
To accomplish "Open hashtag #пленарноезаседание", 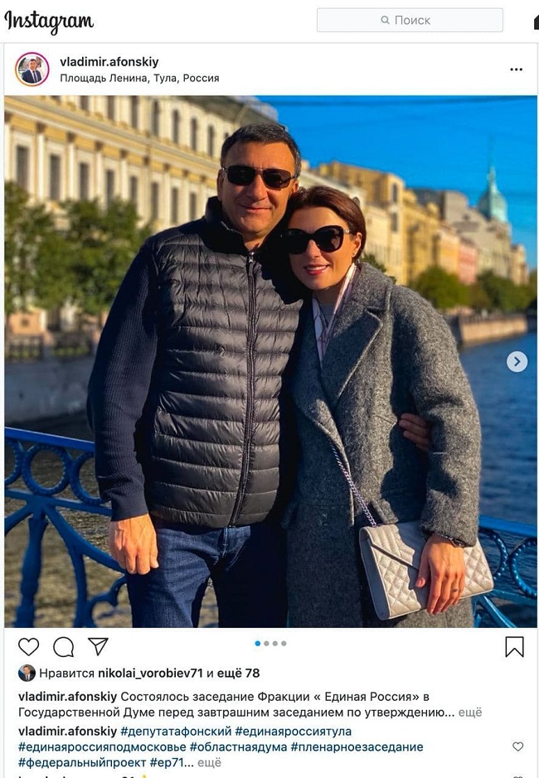I will coord(357,747).
